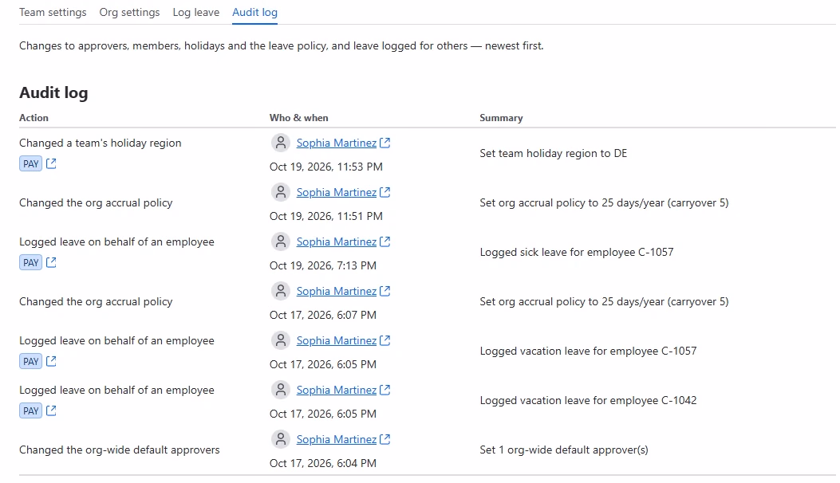Click PAY badge in vacation leave C-1057 row
The width and height of the screenshot is (840, 483).
click(x=30, y=361)
